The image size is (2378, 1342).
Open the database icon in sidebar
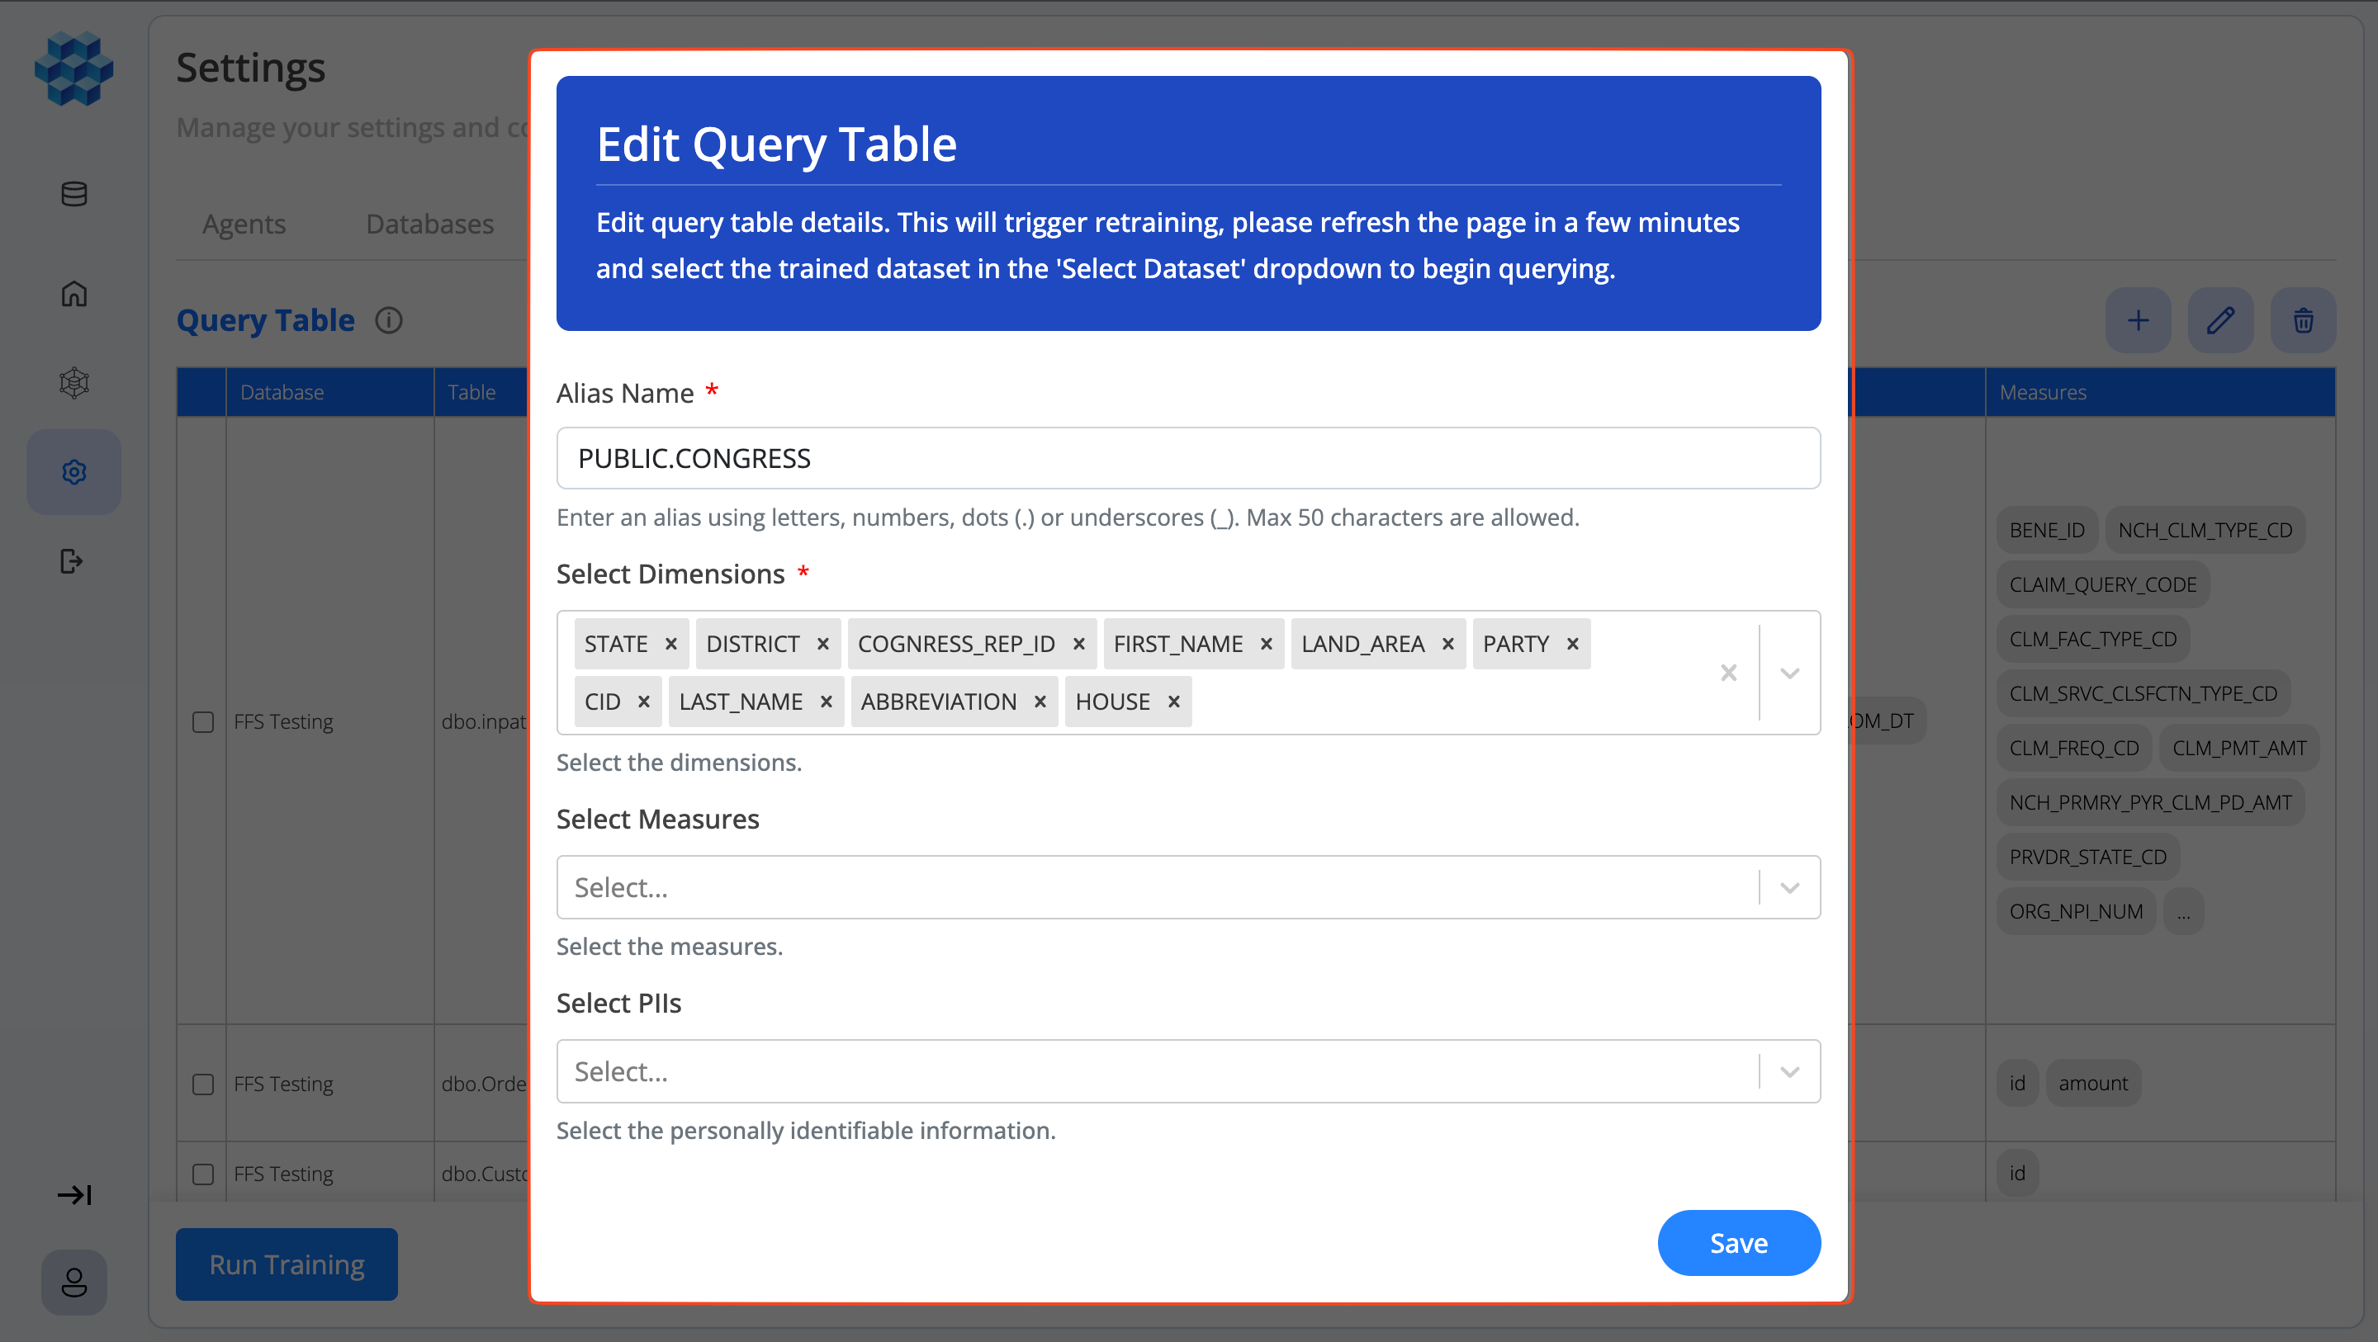click(x=73, y=194)
